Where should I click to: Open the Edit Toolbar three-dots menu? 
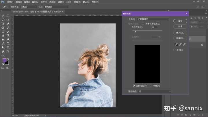(x=3, y=55)
